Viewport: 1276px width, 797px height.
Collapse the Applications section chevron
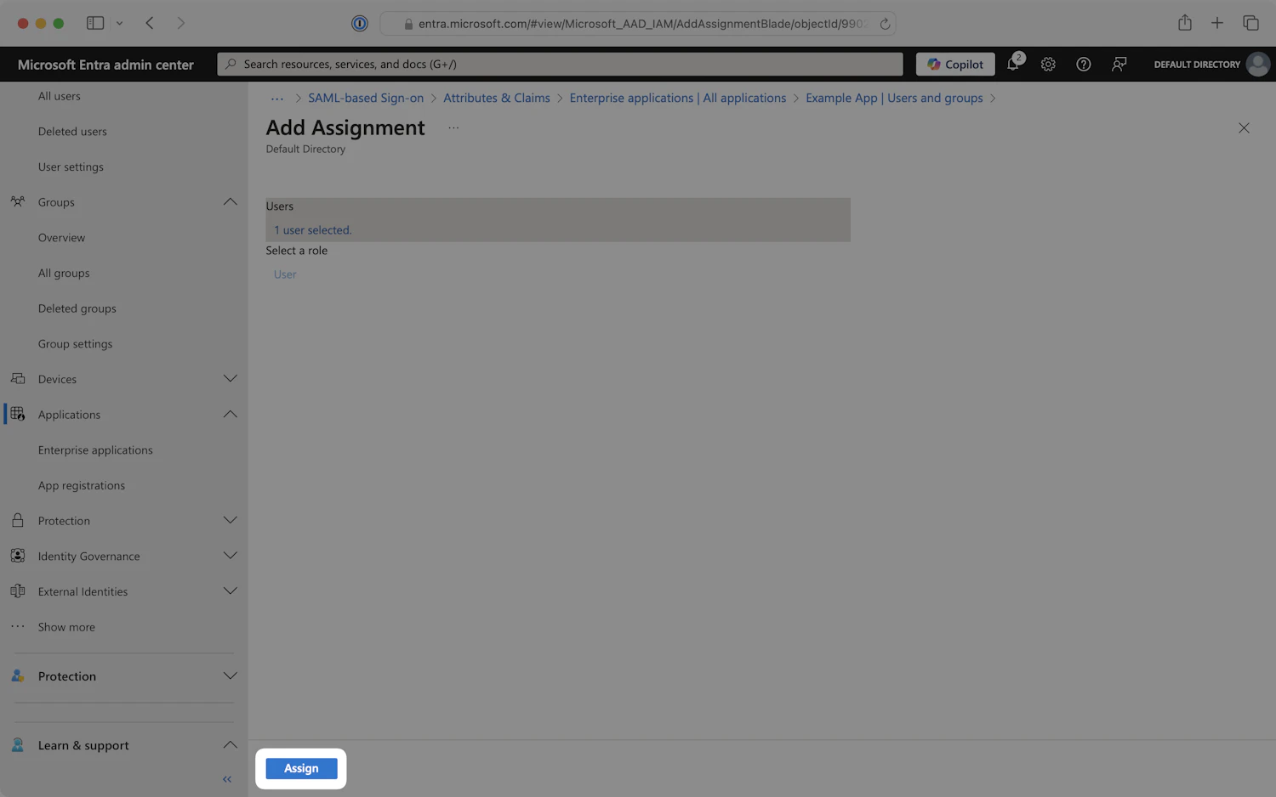coord(230,415)
